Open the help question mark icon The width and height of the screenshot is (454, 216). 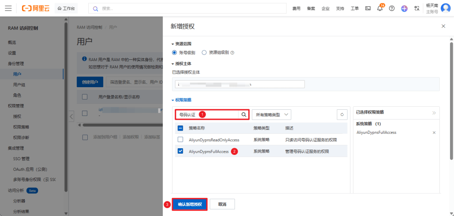click(392, 8)
